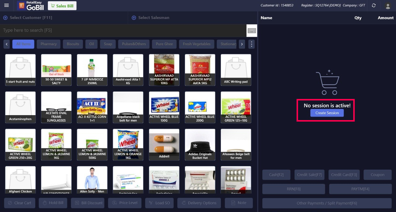Focus the item search field
Image resolution: width=396 pixels, height=212 pixels.
point(124,30)
